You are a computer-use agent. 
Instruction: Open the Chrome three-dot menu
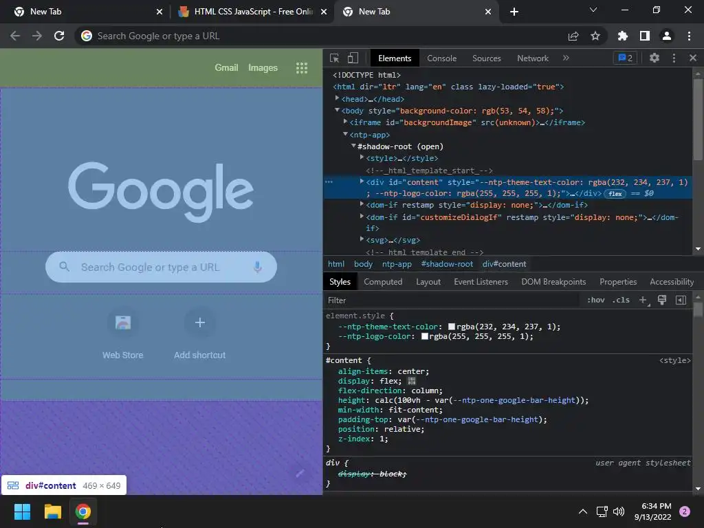(689, 36)
